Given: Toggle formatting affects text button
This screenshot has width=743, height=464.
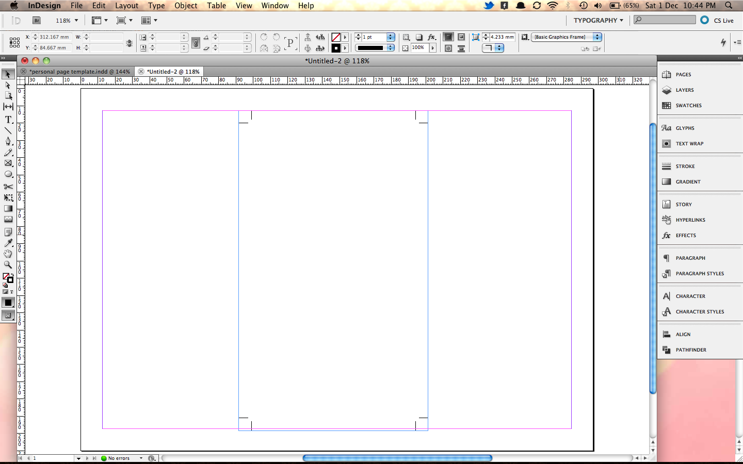Looking at the screenshot, I should [x=12, y=292].
